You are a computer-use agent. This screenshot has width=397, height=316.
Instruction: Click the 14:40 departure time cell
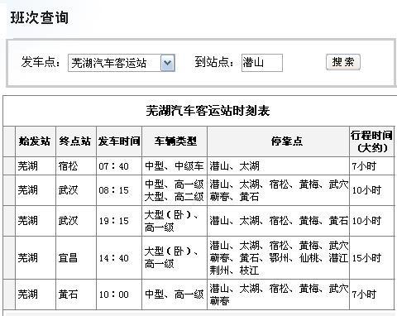click(x=119, y=258)
